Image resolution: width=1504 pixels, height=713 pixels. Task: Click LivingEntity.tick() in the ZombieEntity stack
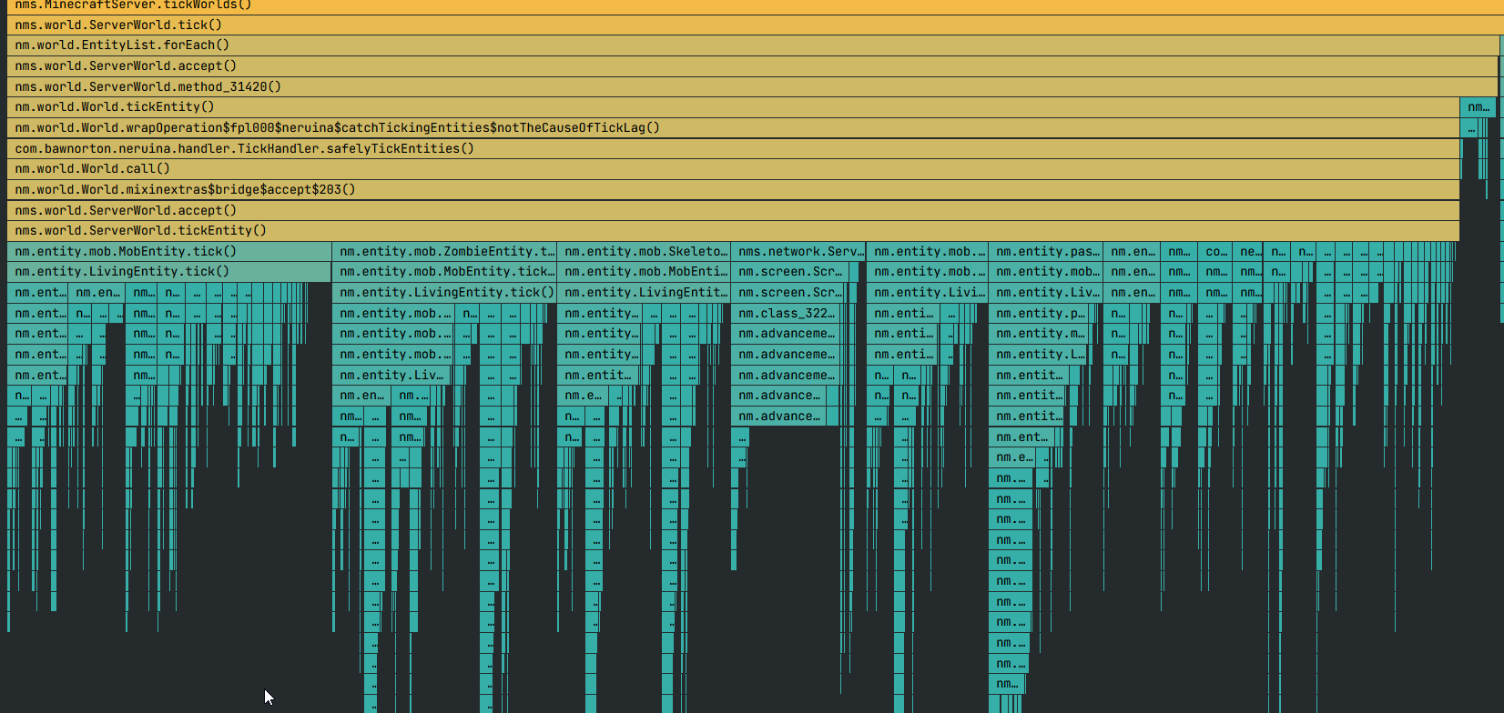click(x=444, y=293)
